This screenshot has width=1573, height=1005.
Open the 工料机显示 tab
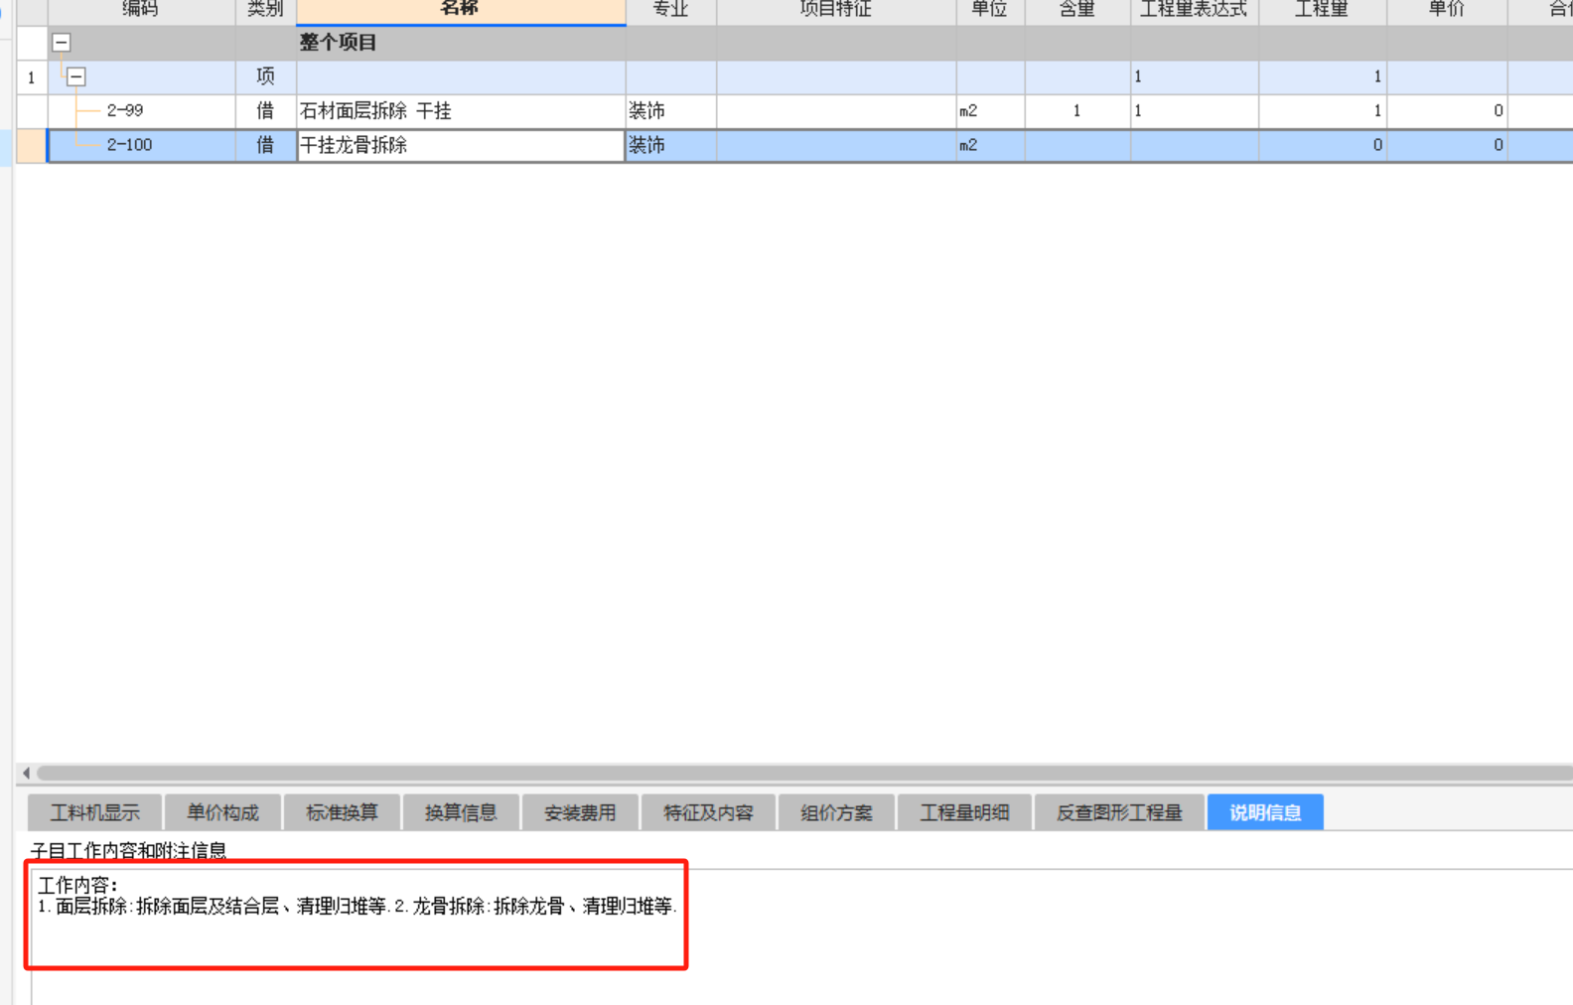(95, 812)
